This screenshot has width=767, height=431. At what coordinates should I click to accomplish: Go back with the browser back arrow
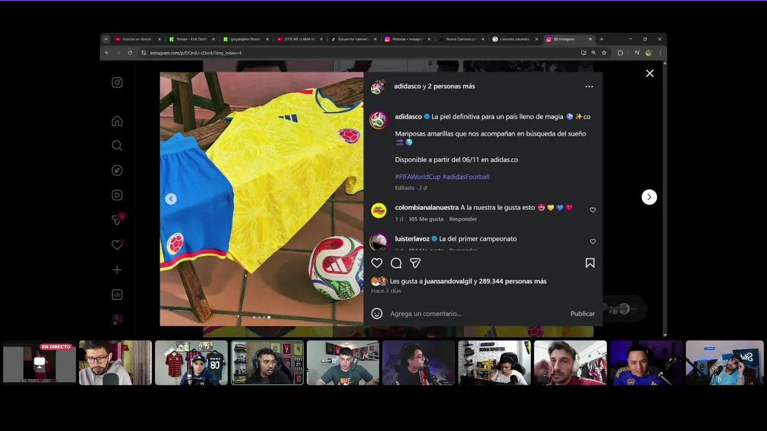pos(107,53)
